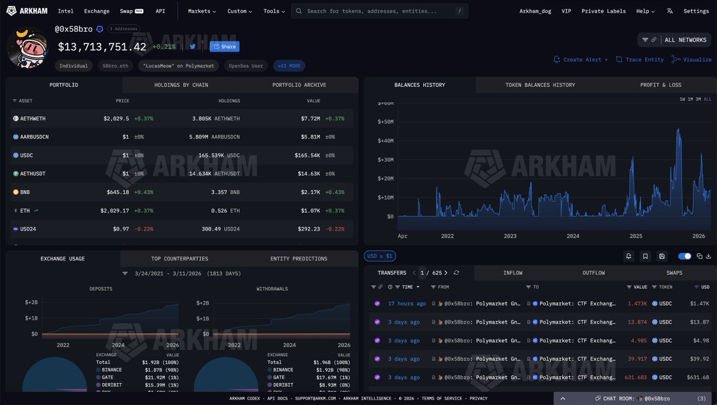Focus the token and address search field
This screenshot has height=405, width=717.
click(379, 11)
